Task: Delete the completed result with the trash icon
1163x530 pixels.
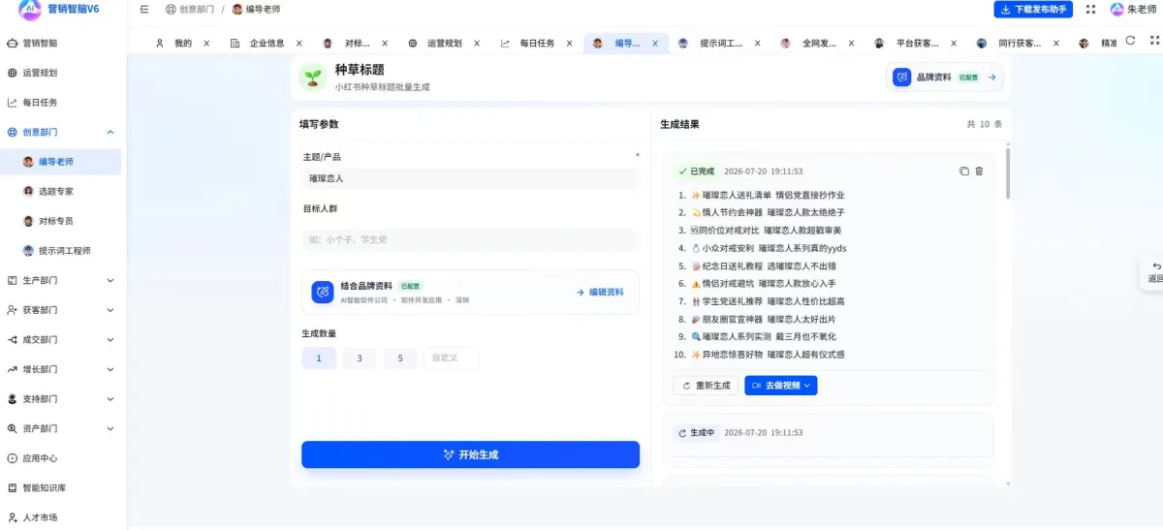Action: (979, 171)
